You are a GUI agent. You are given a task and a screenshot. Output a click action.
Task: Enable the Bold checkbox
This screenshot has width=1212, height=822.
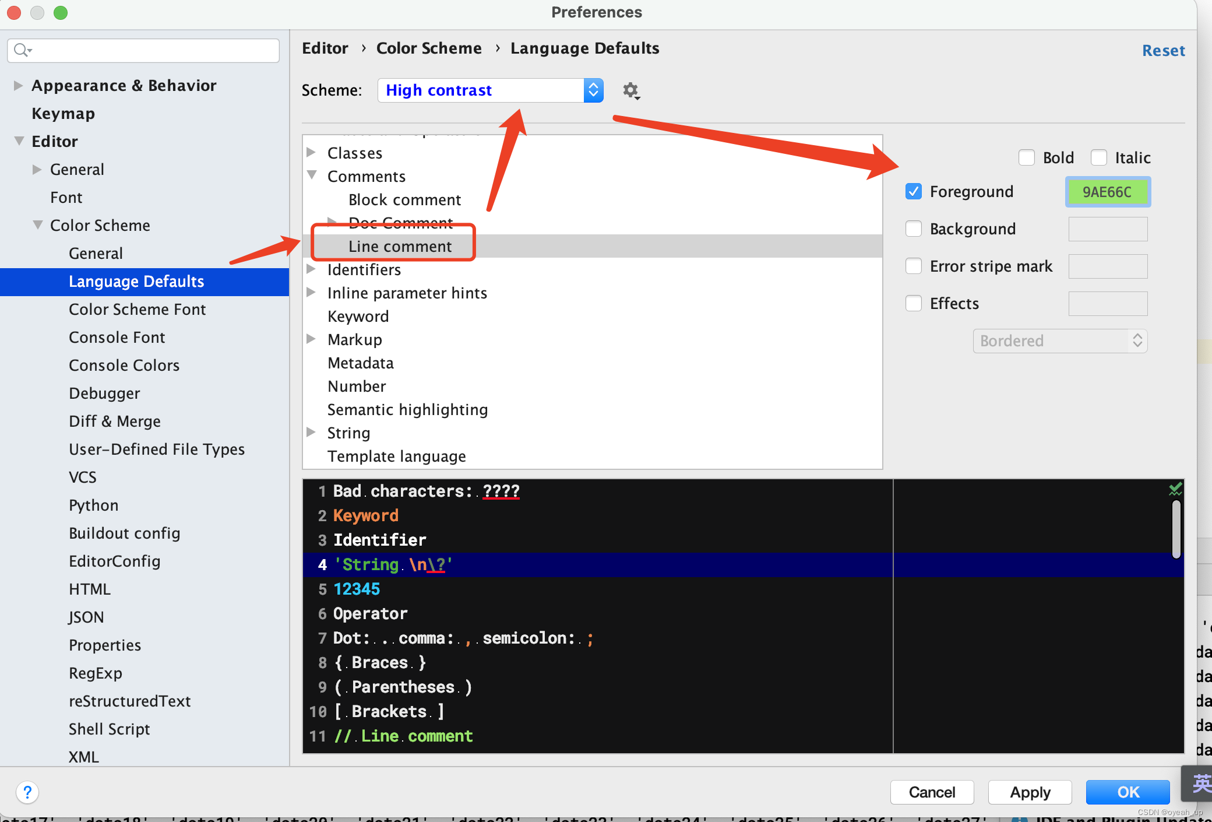(1027, 158)
